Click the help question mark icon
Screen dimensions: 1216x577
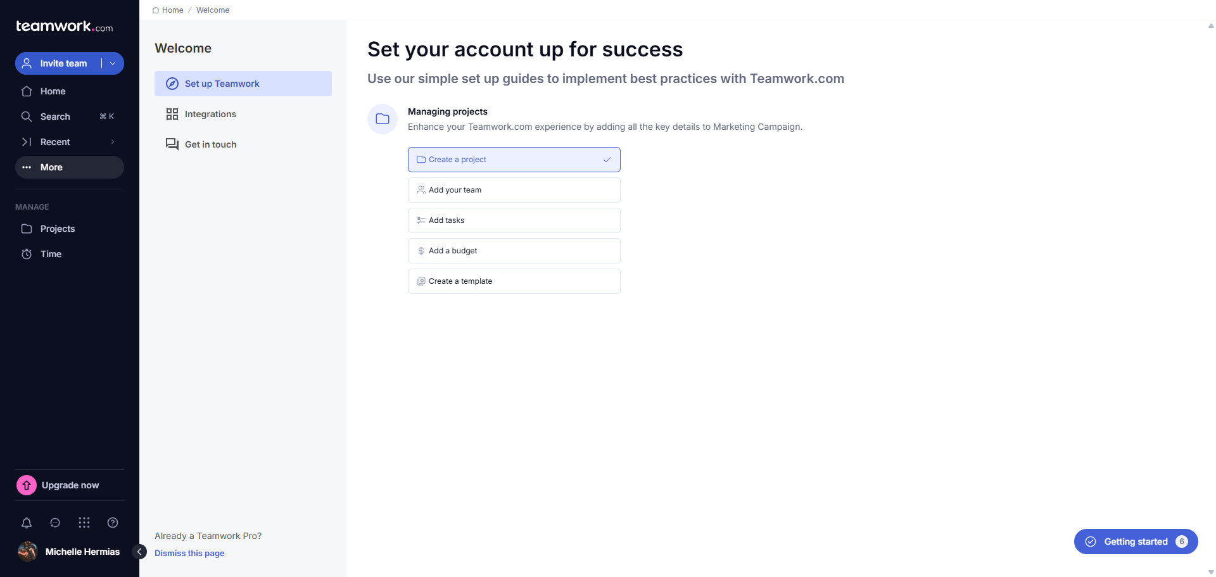(113, 523)
